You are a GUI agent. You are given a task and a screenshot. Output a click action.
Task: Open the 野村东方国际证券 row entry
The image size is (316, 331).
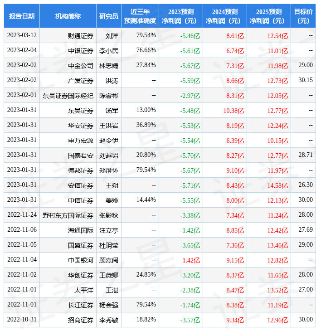tap(68, 215)
